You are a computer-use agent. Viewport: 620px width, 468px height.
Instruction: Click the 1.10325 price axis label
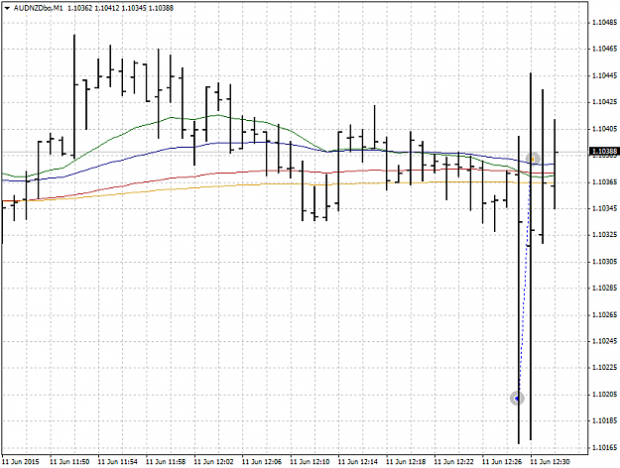(x=605, y=235)
